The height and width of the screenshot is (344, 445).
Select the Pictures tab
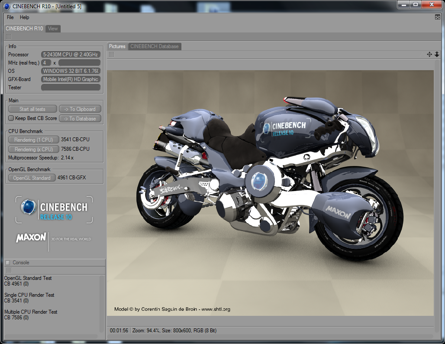[x=117, y=46]
